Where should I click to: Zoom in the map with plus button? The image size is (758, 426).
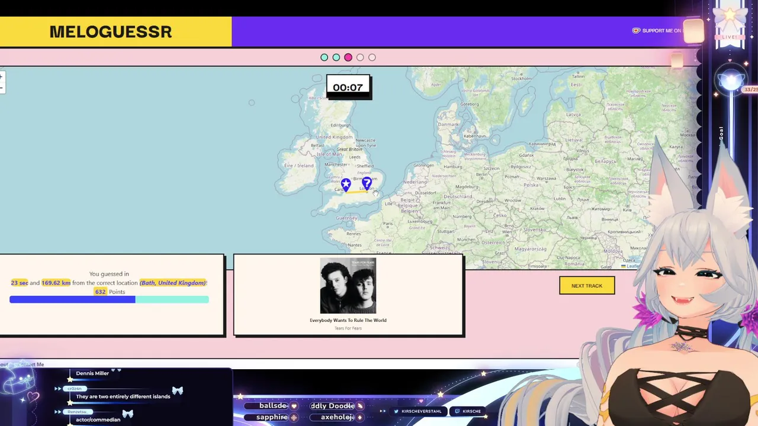(2, 77)
